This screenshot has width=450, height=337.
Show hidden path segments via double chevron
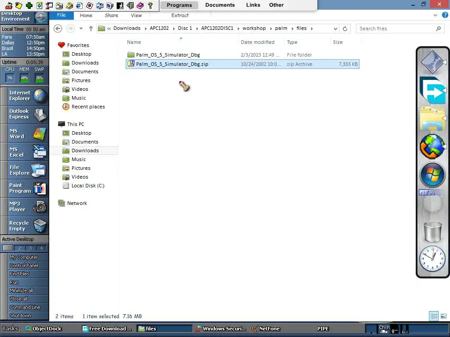point(109,29)
